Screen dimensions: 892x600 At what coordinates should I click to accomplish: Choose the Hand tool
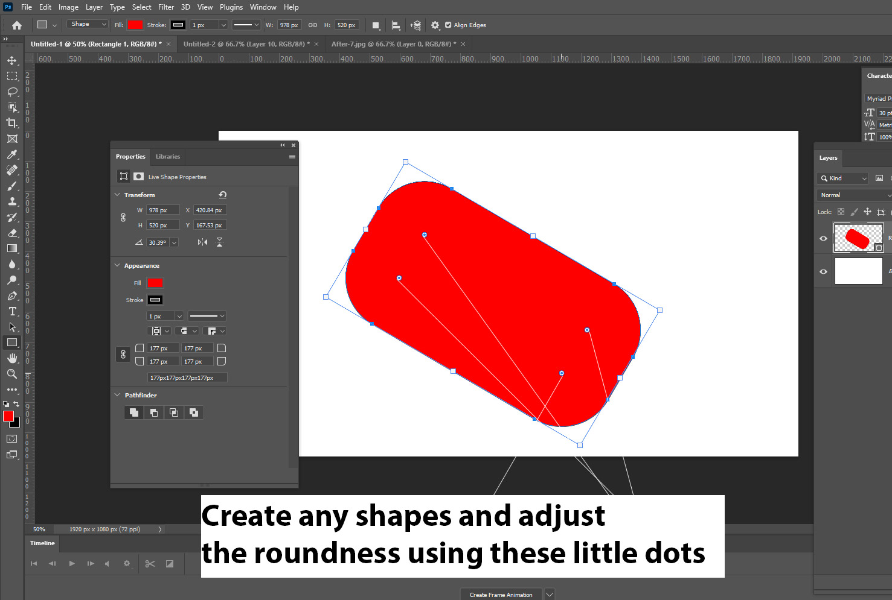tap(11, 358)
